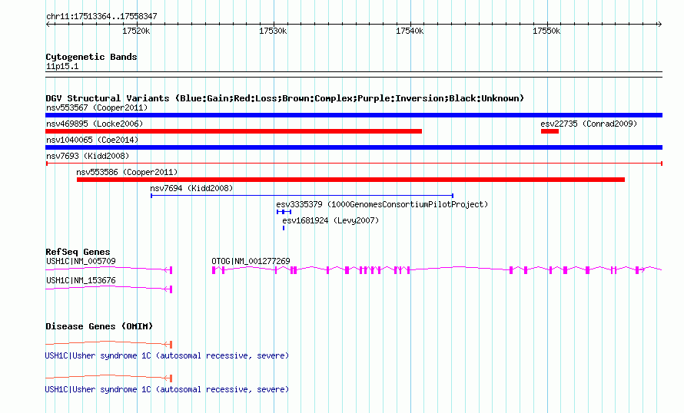Open the Disease Genes (OMIM) track title
The width and height of the screenshot is (684, 413).
tap(99, 326)
